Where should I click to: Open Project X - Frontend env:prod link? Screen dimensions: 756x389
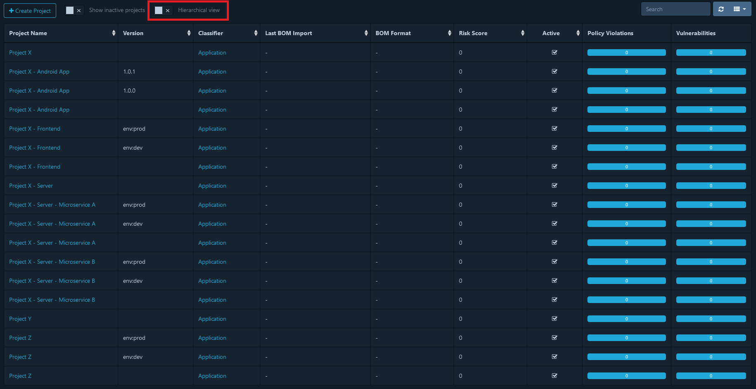tap(35, 129)
